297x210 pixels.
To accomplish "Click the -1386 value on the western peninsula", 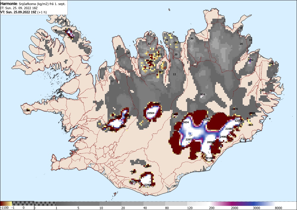I will coord(27,110).
